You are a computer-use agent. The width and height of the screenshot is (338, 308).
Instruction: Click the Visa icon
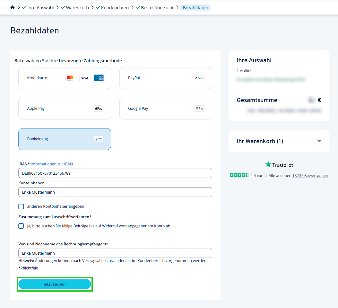pos(84,78)
